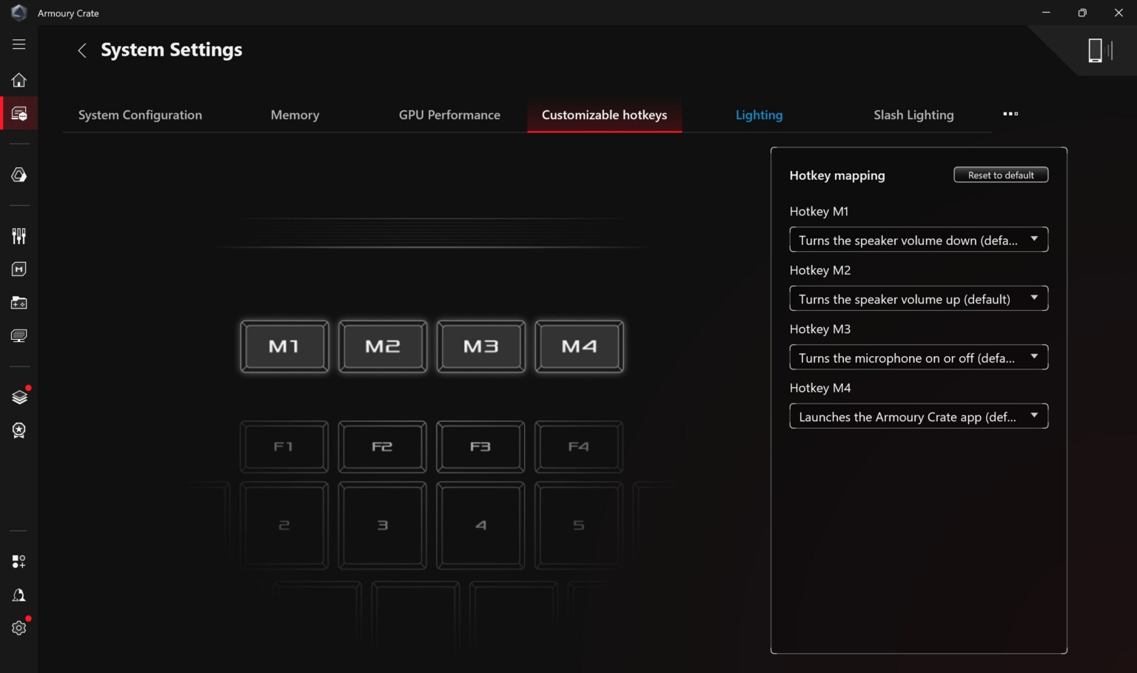
Task: Open the Settings gear icon
Action: pyautogui.click(x=20, y=627)
